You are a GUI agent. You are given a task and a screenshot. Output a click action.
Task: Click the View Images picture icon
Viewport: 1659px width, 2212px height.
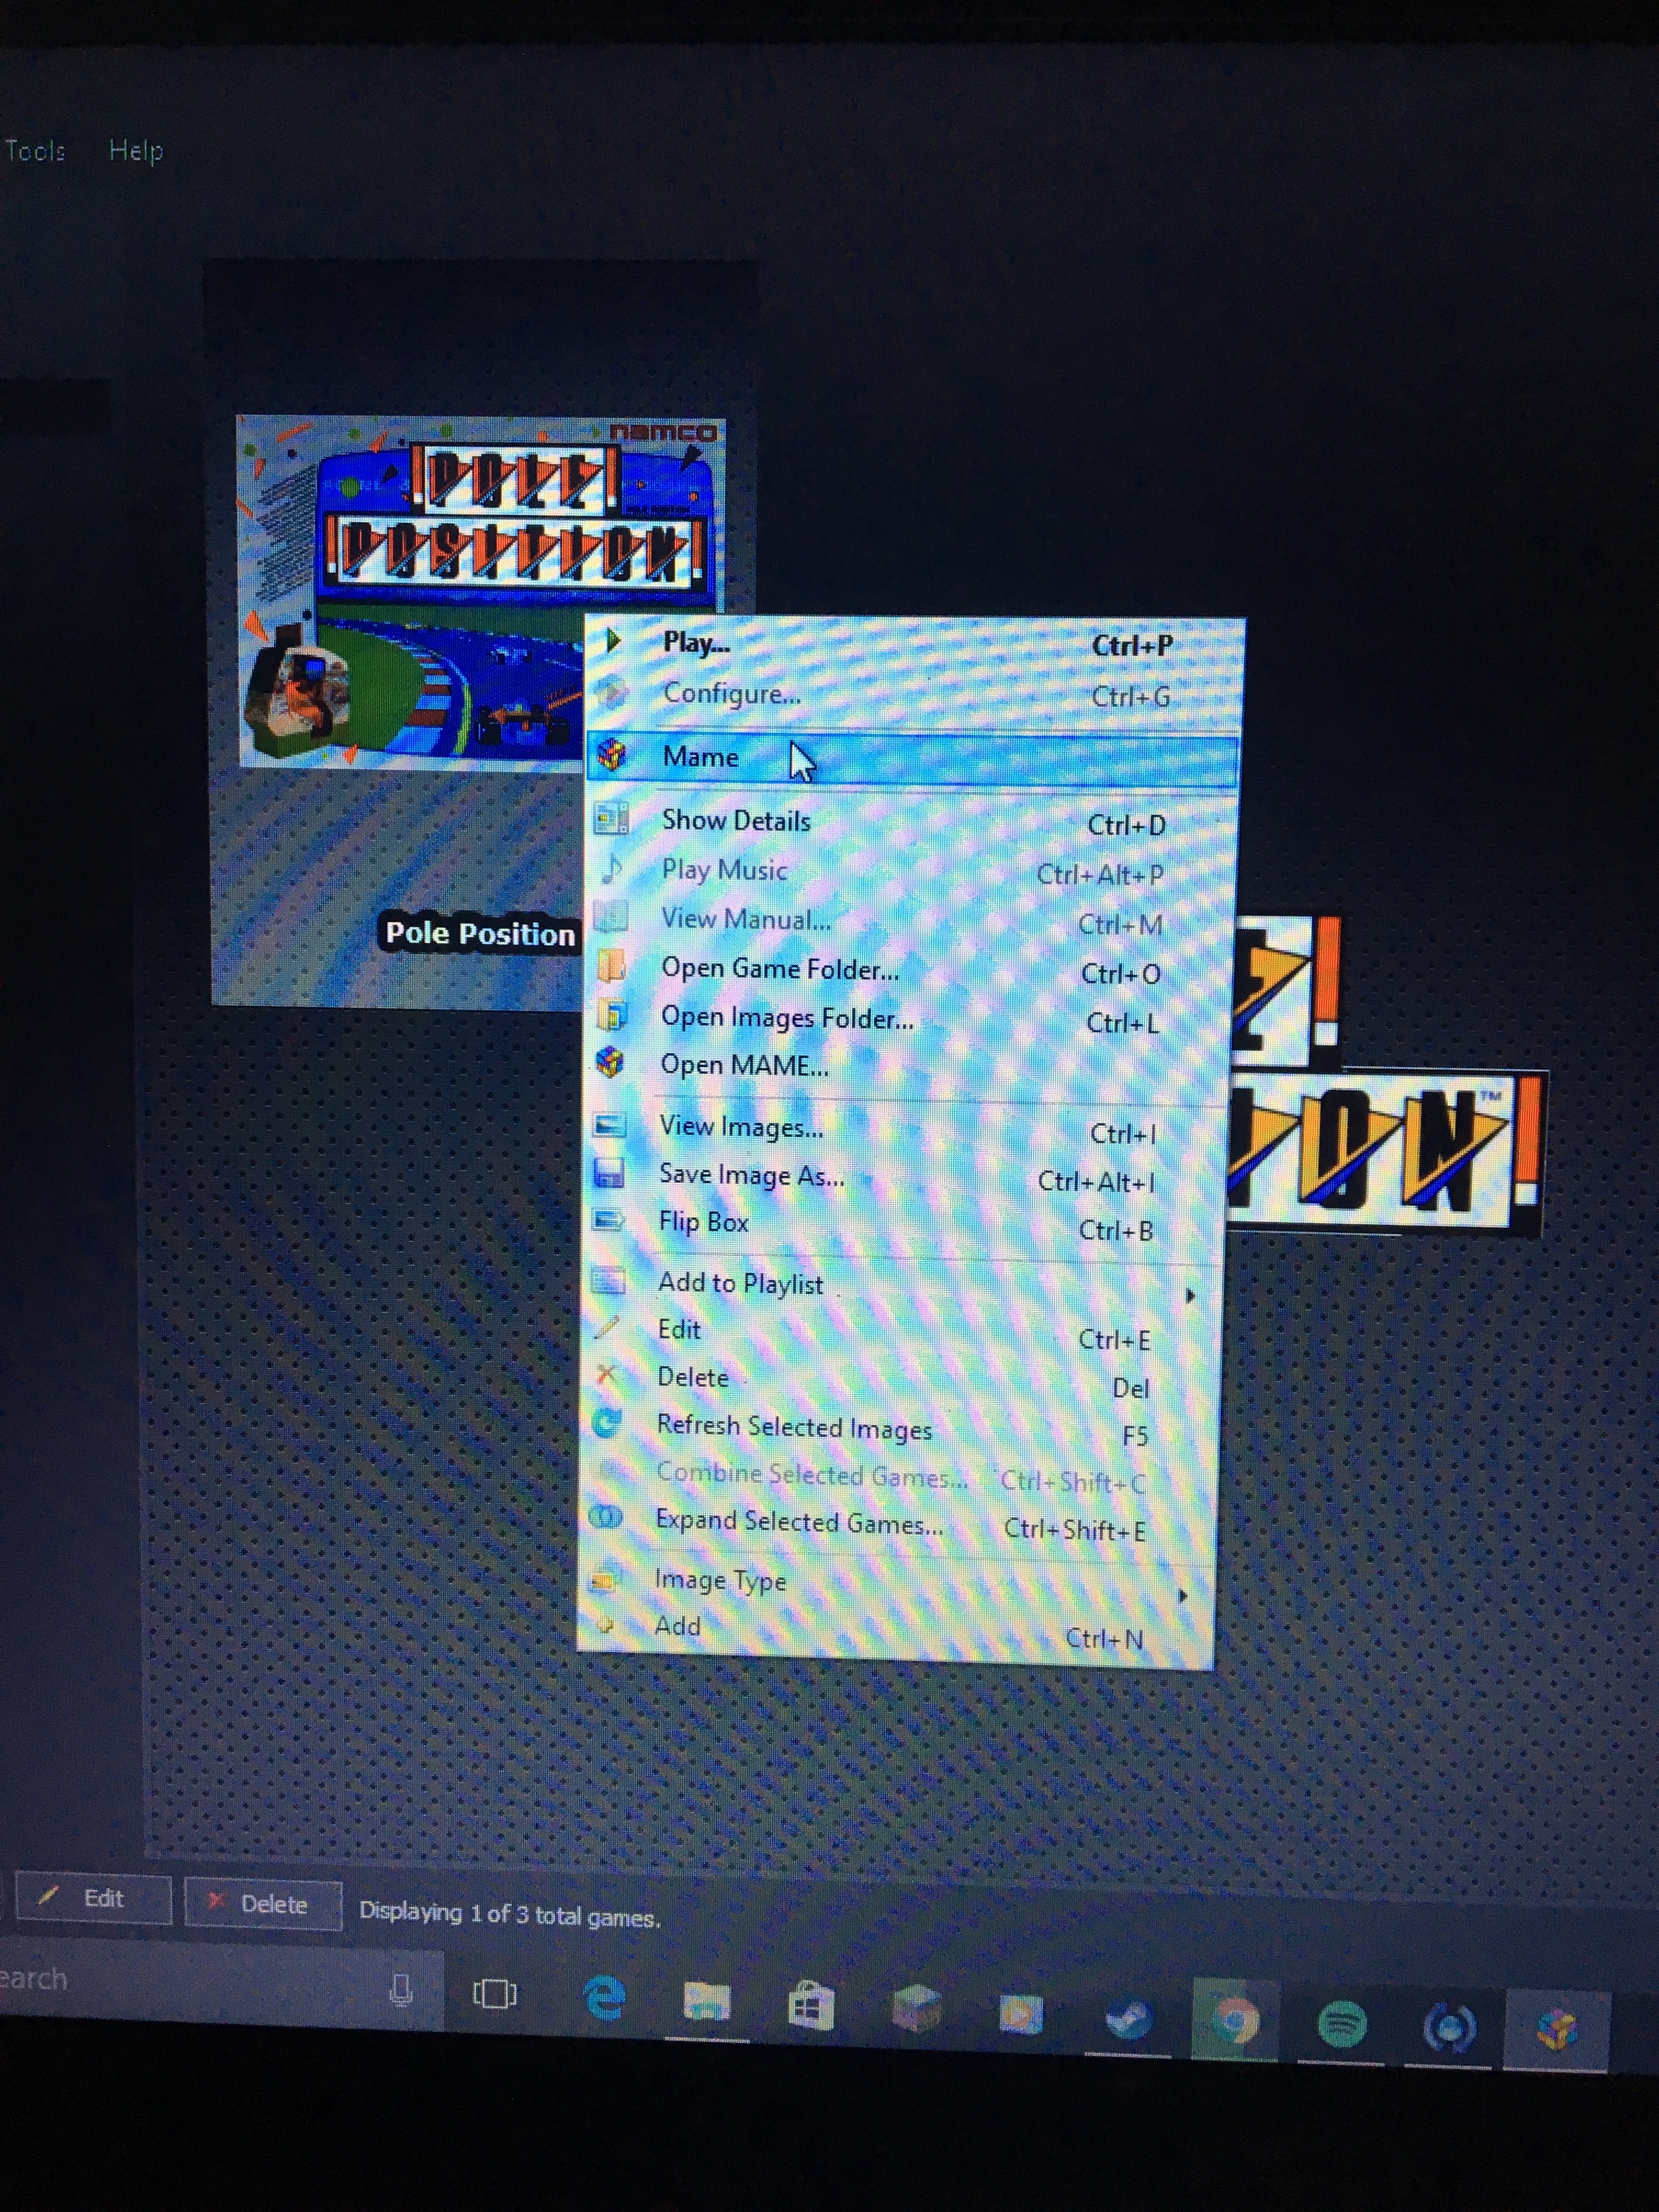(609, 1124)
